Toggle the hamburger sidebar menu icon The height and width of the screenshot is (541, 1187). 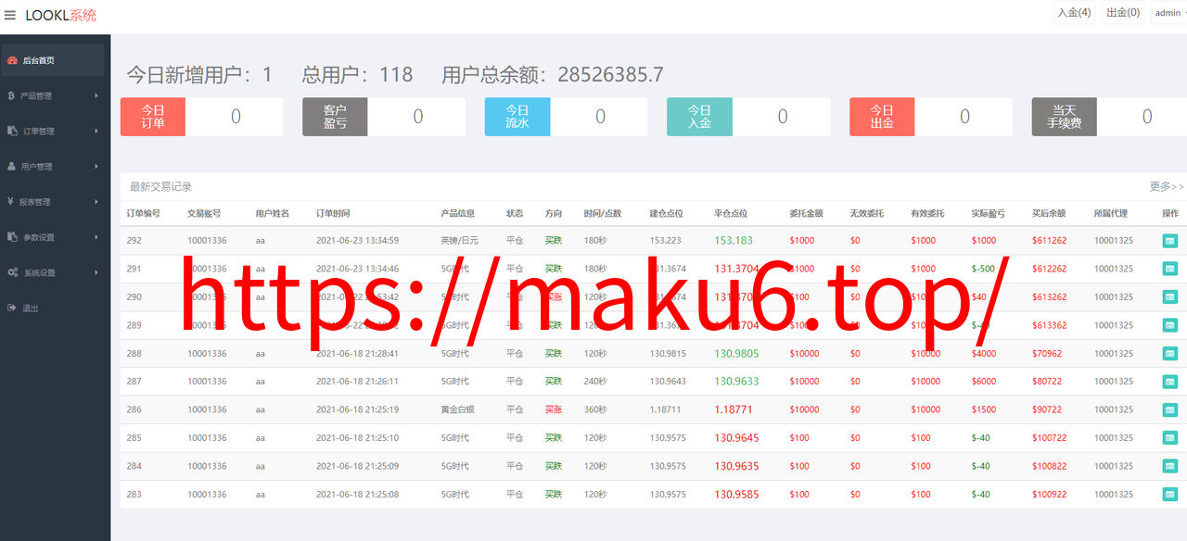[10, 15]
